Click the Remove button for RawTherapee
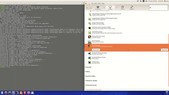Viewport: 169px width, 95px height. 164,50
